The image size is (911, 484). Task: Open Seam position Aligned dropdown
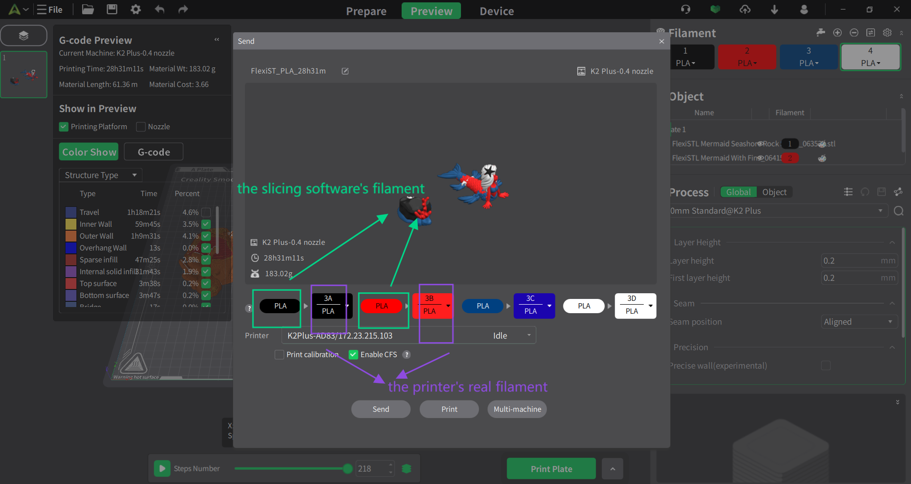(859, 322)
